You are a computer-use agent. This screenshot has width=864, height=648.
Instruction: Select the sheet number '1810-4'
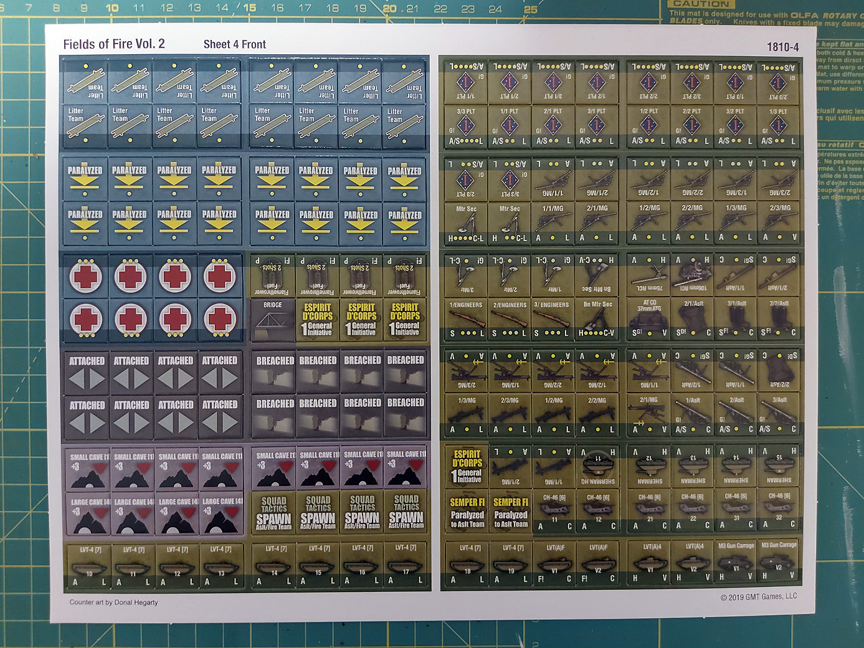pyautogui.click(x=783, y=47)
